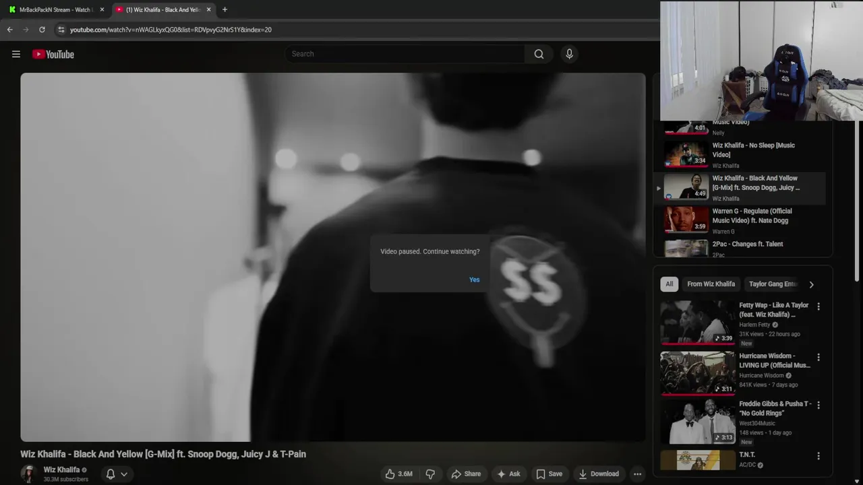Select the From Wiz Khalifa chip
Viewport: 863px width, 485px height.
[711, 284]
